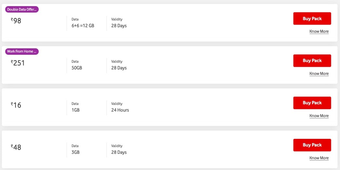The height and width of the screenshot is (170, 340).
Task: Click the 50GB data text
Action: [x=77, y=68]
